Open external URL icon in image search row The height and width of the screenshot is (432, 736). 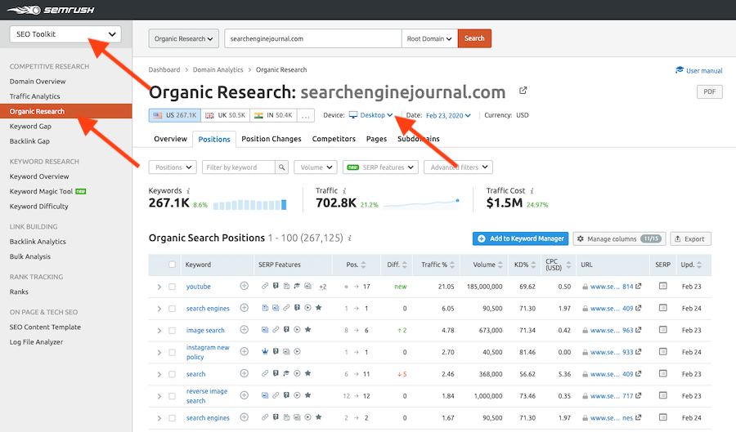(x=639, y=330)
